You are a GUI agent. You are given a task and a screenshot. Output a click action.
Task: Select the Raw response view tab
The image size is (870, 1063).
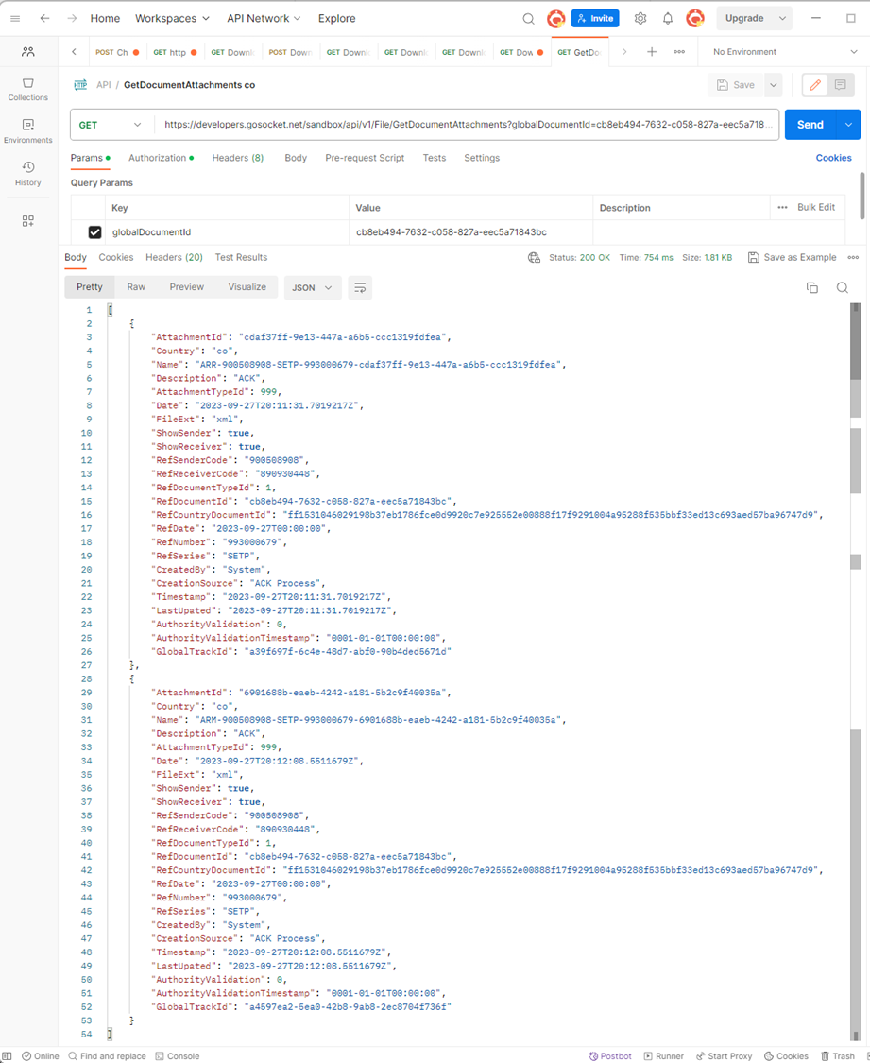point(136,286)
